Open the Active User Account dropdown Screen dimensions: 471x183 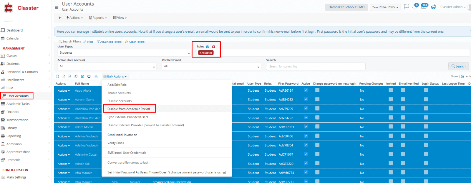click(107, 66)
